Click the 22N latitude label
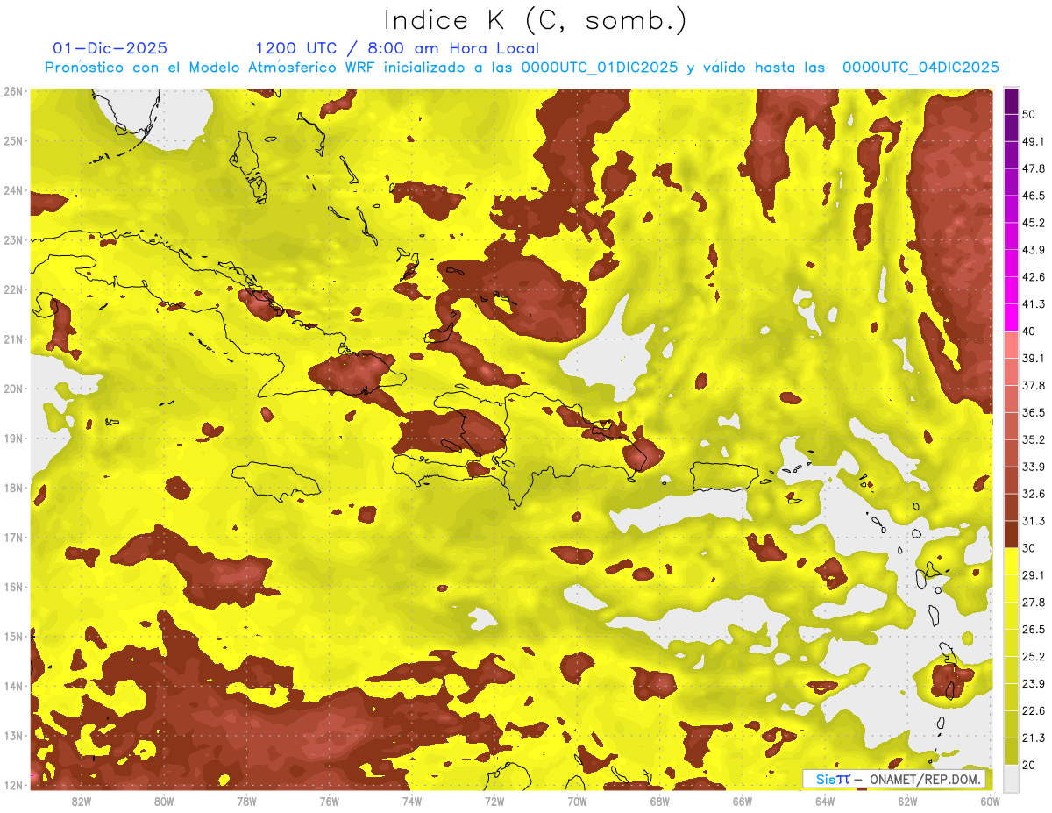 pyautogui.click(x=13, y=289)
